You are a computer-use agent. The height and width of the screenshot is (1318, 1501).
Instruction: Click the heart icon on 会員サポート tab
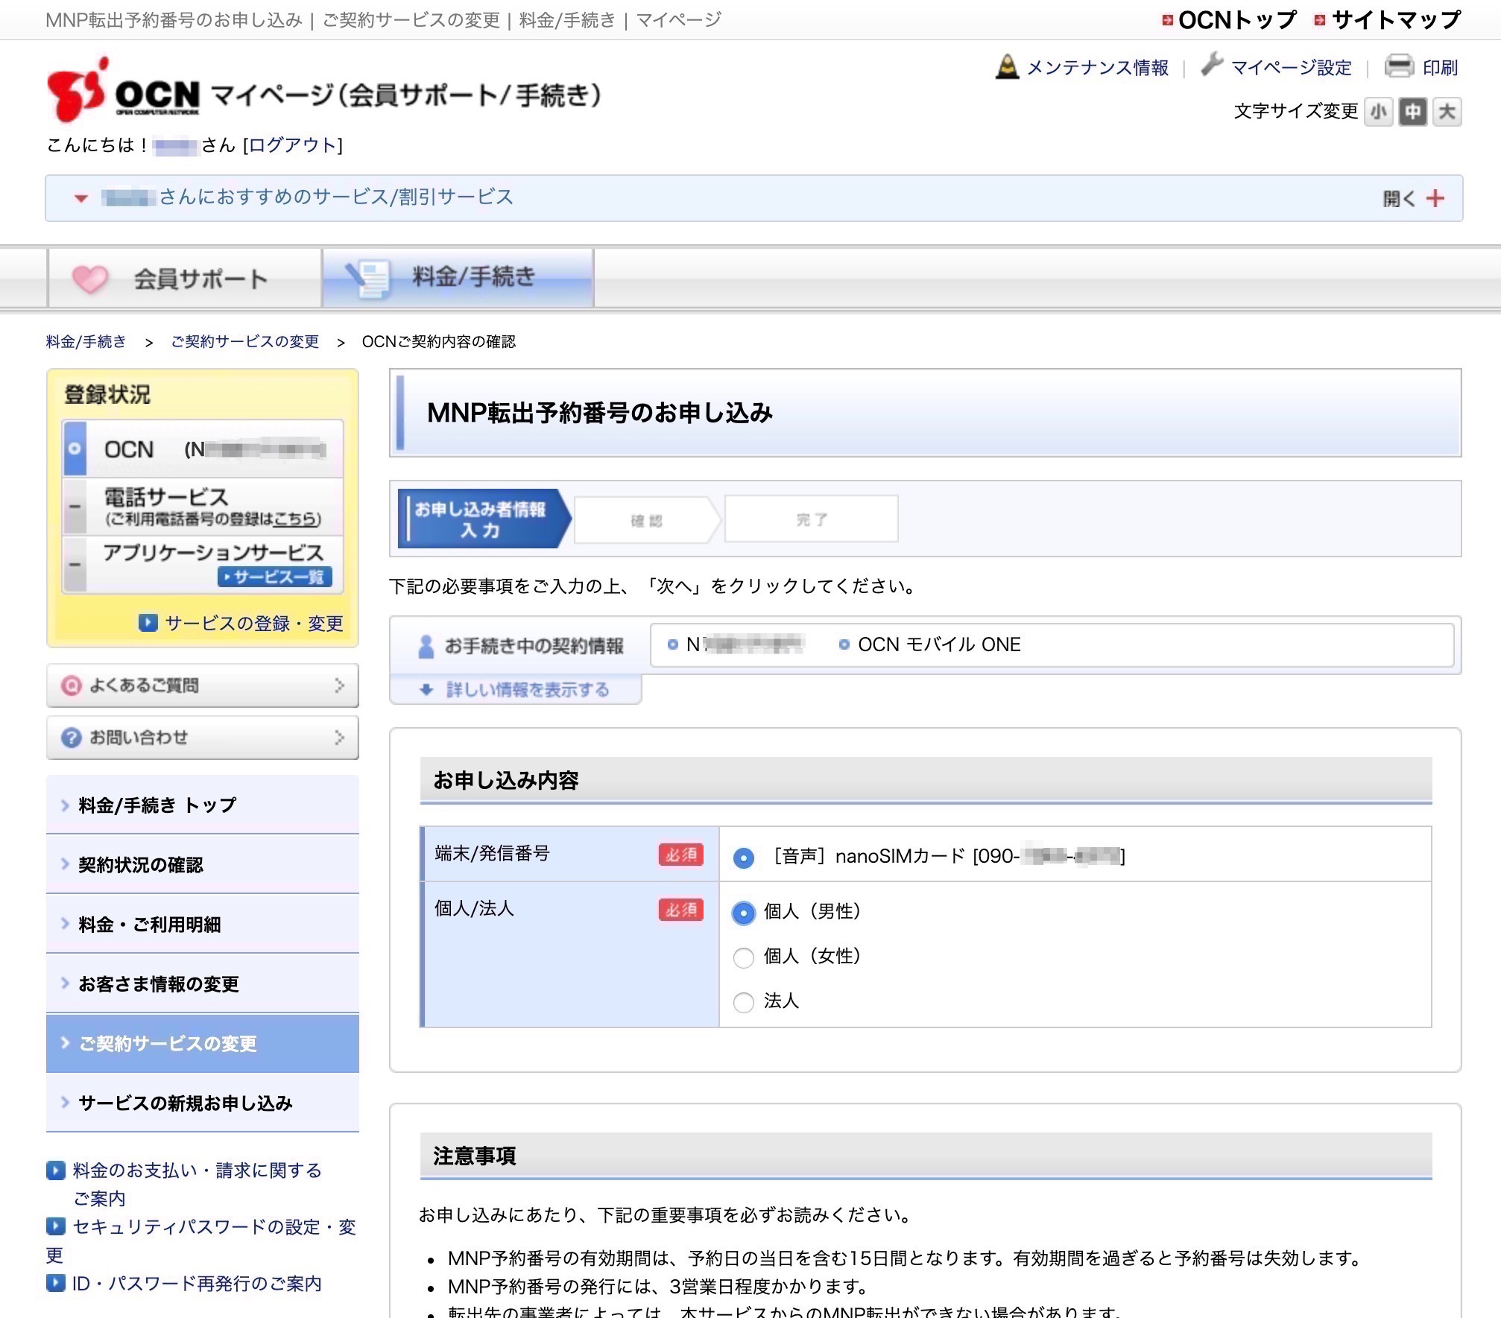pos(90,279)
